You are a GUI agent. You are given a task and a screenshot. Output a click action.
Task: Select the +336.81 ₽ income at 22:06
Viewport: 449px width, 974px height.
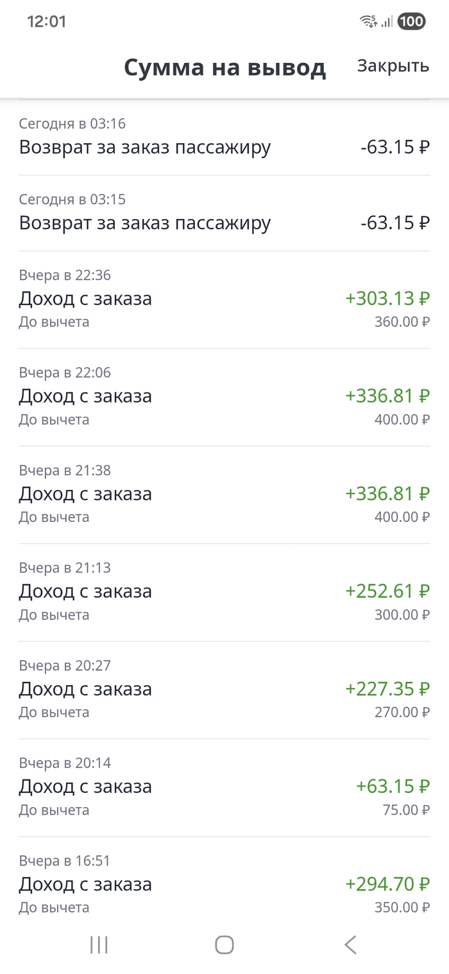click(224, 397)
